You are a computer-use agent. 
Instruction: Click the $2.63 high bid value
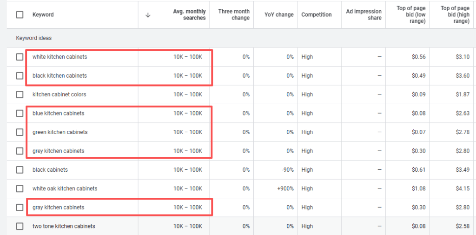coord(463,114)
